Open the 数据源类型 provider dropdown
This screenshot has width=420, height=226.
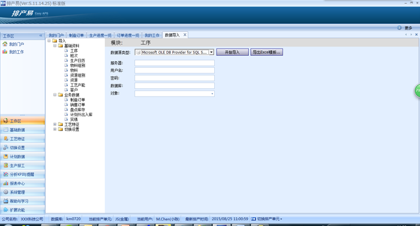[x=211, y=52]
